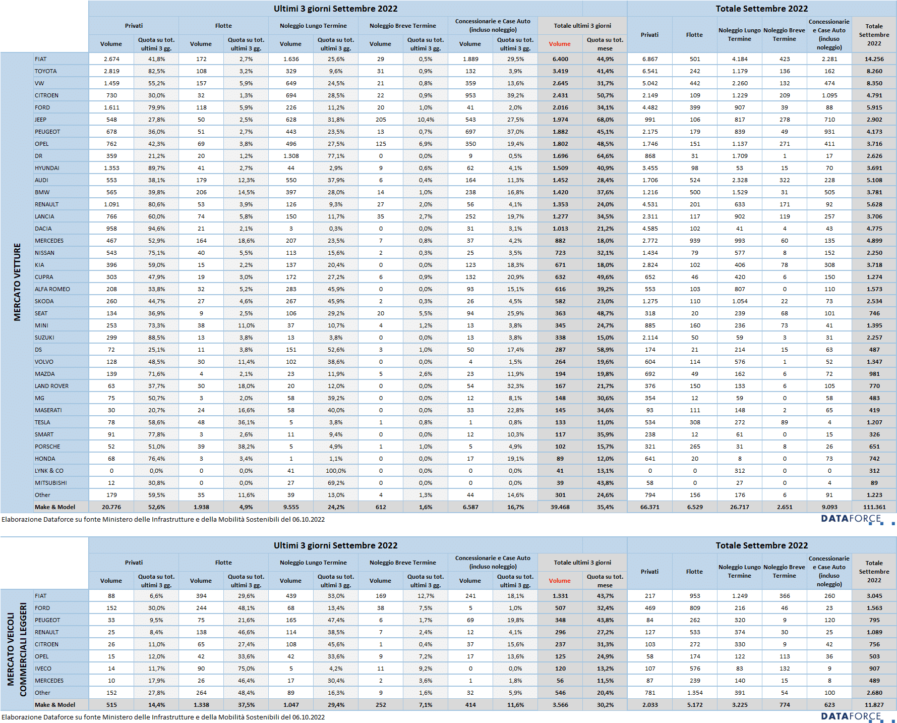Select top Totale ultimi 3 giorni header
The width and height of the screenshot is (897, 723).
pos(582,26)
